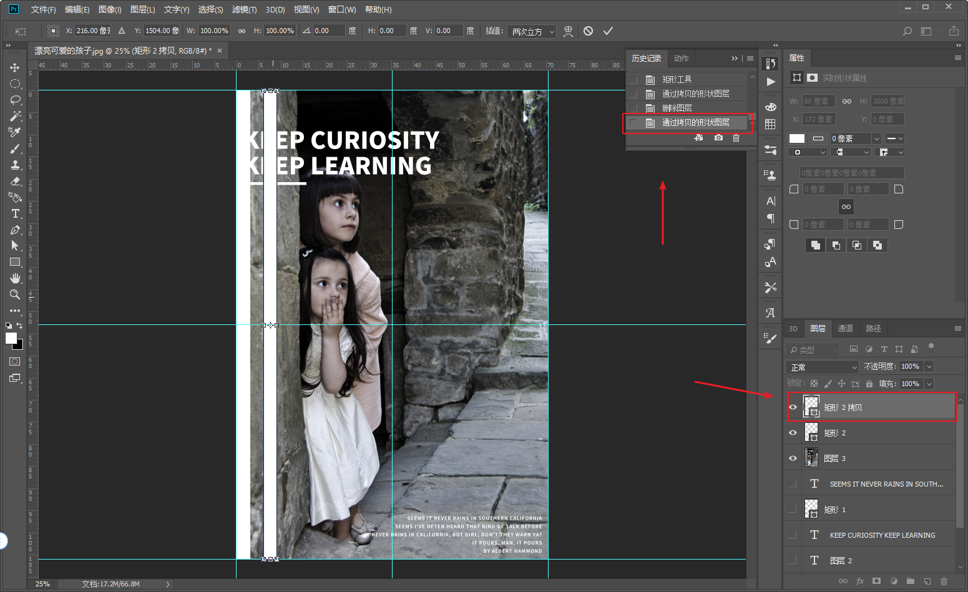Select the Clone Stamp tool
Screen dimensions: 968x592
15,165
